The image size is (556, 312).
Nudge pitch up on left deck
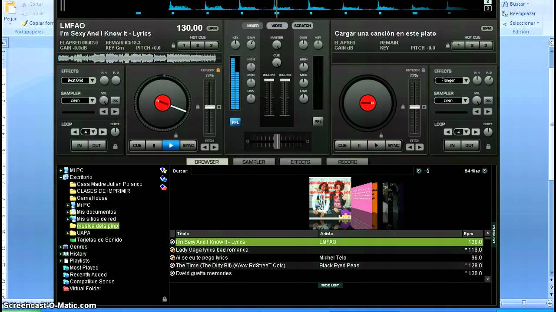(214, 147)
